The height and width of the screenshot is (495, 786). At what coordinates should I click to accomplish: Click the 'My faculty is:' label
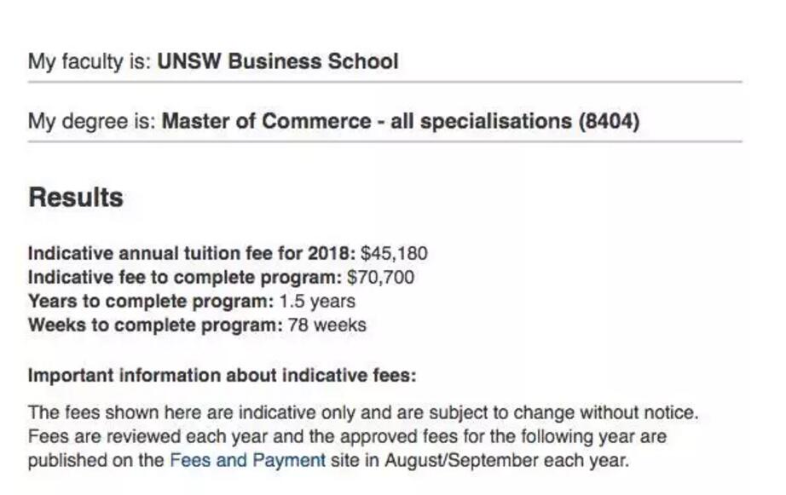[x=90, y=61]
